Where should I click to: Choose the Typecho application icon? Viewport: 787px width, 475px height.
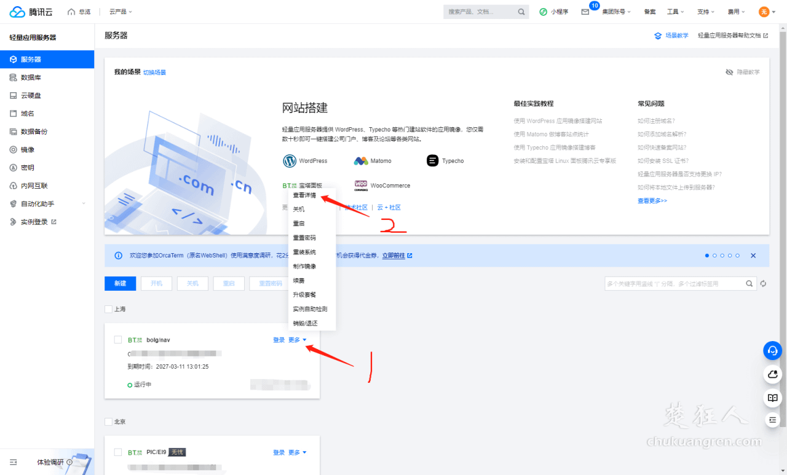click(x=433, y=161)
